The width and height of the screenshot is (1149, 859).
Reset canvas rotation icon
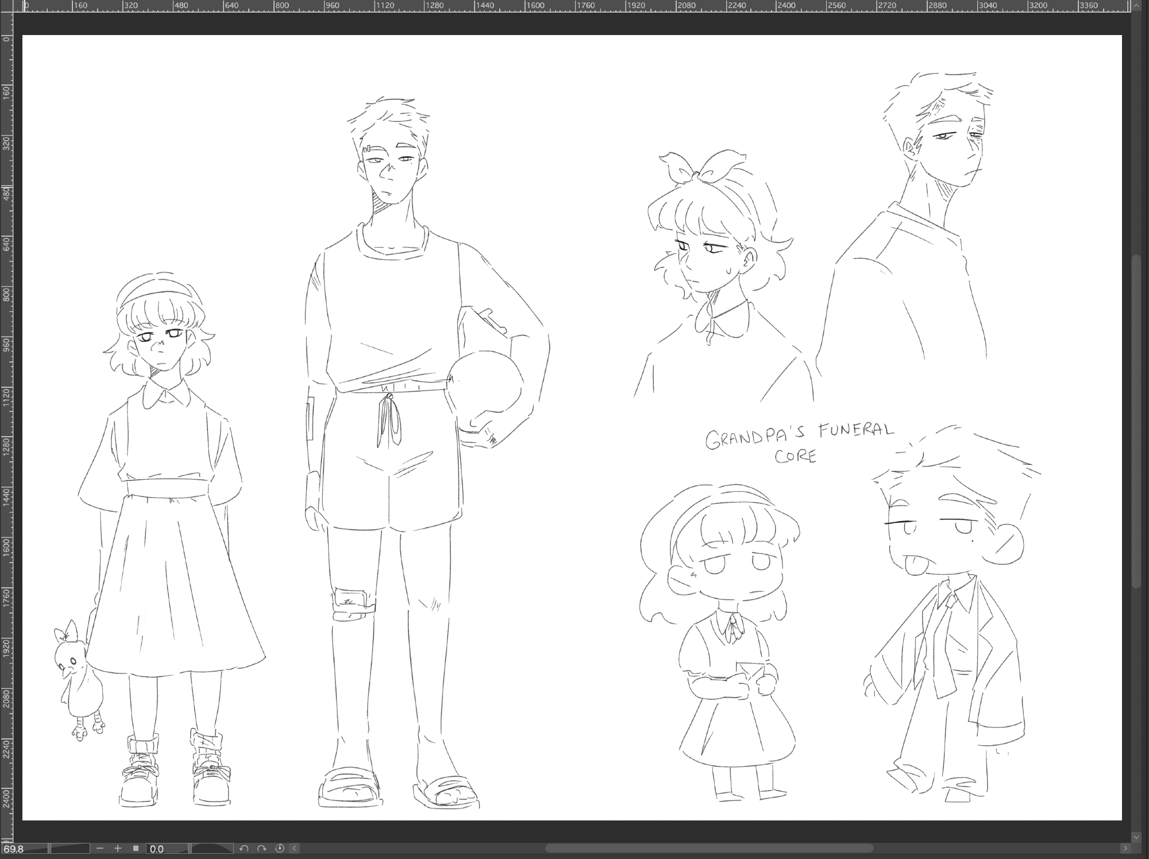(280, 848)
